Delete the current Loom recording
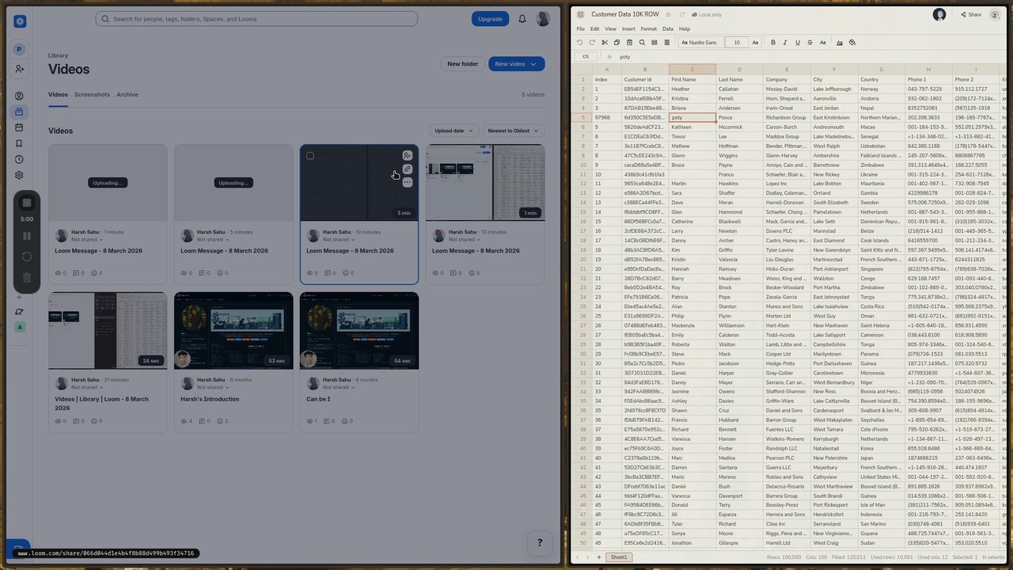Image resolution: width=1013 pixels, height=570 pixels. 26,278
